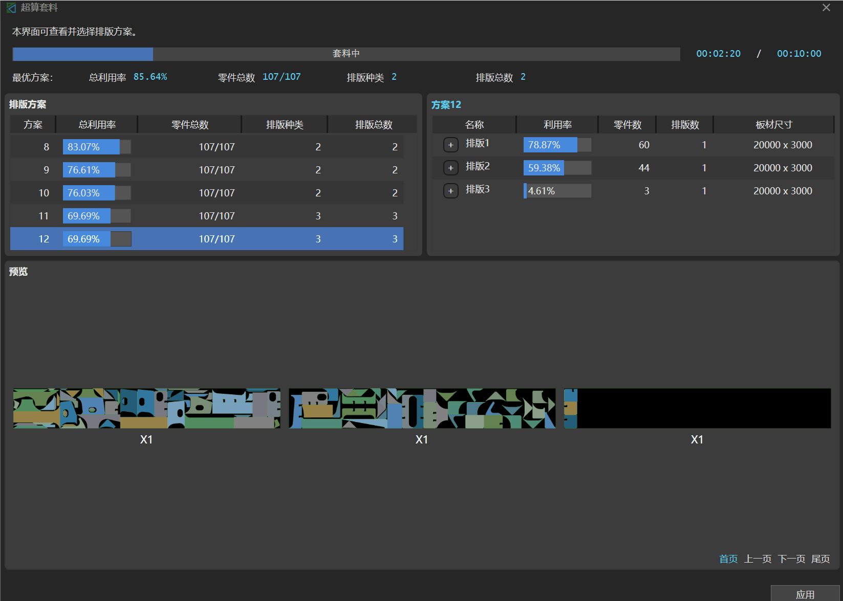Go to 首页 first page link
Screen dimensions: 843x601
[x=728, y=559]
